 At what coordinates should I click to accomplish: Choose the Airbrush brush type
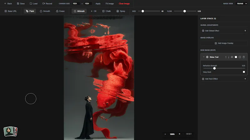click(x=79, y=11)
